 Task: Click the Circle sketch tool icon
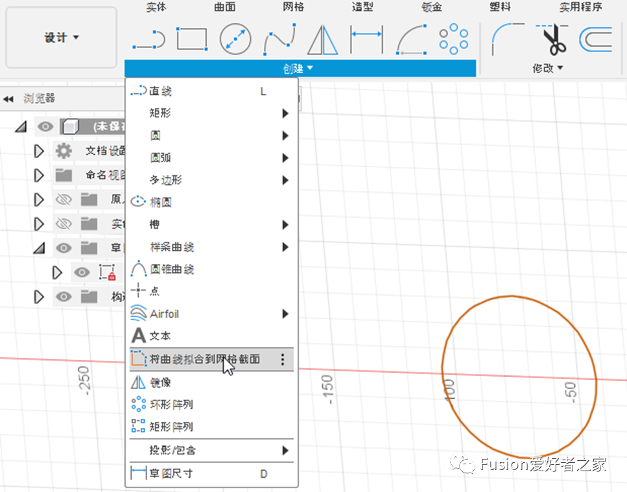coord(235,40)
